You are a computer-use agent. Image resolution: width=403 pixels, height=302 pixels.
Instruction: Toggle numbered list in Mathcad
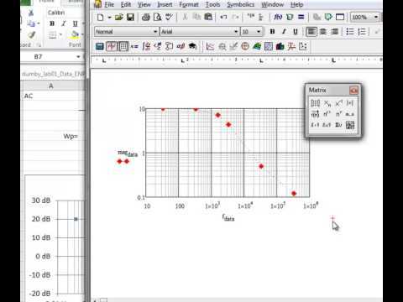click(362, 32)
